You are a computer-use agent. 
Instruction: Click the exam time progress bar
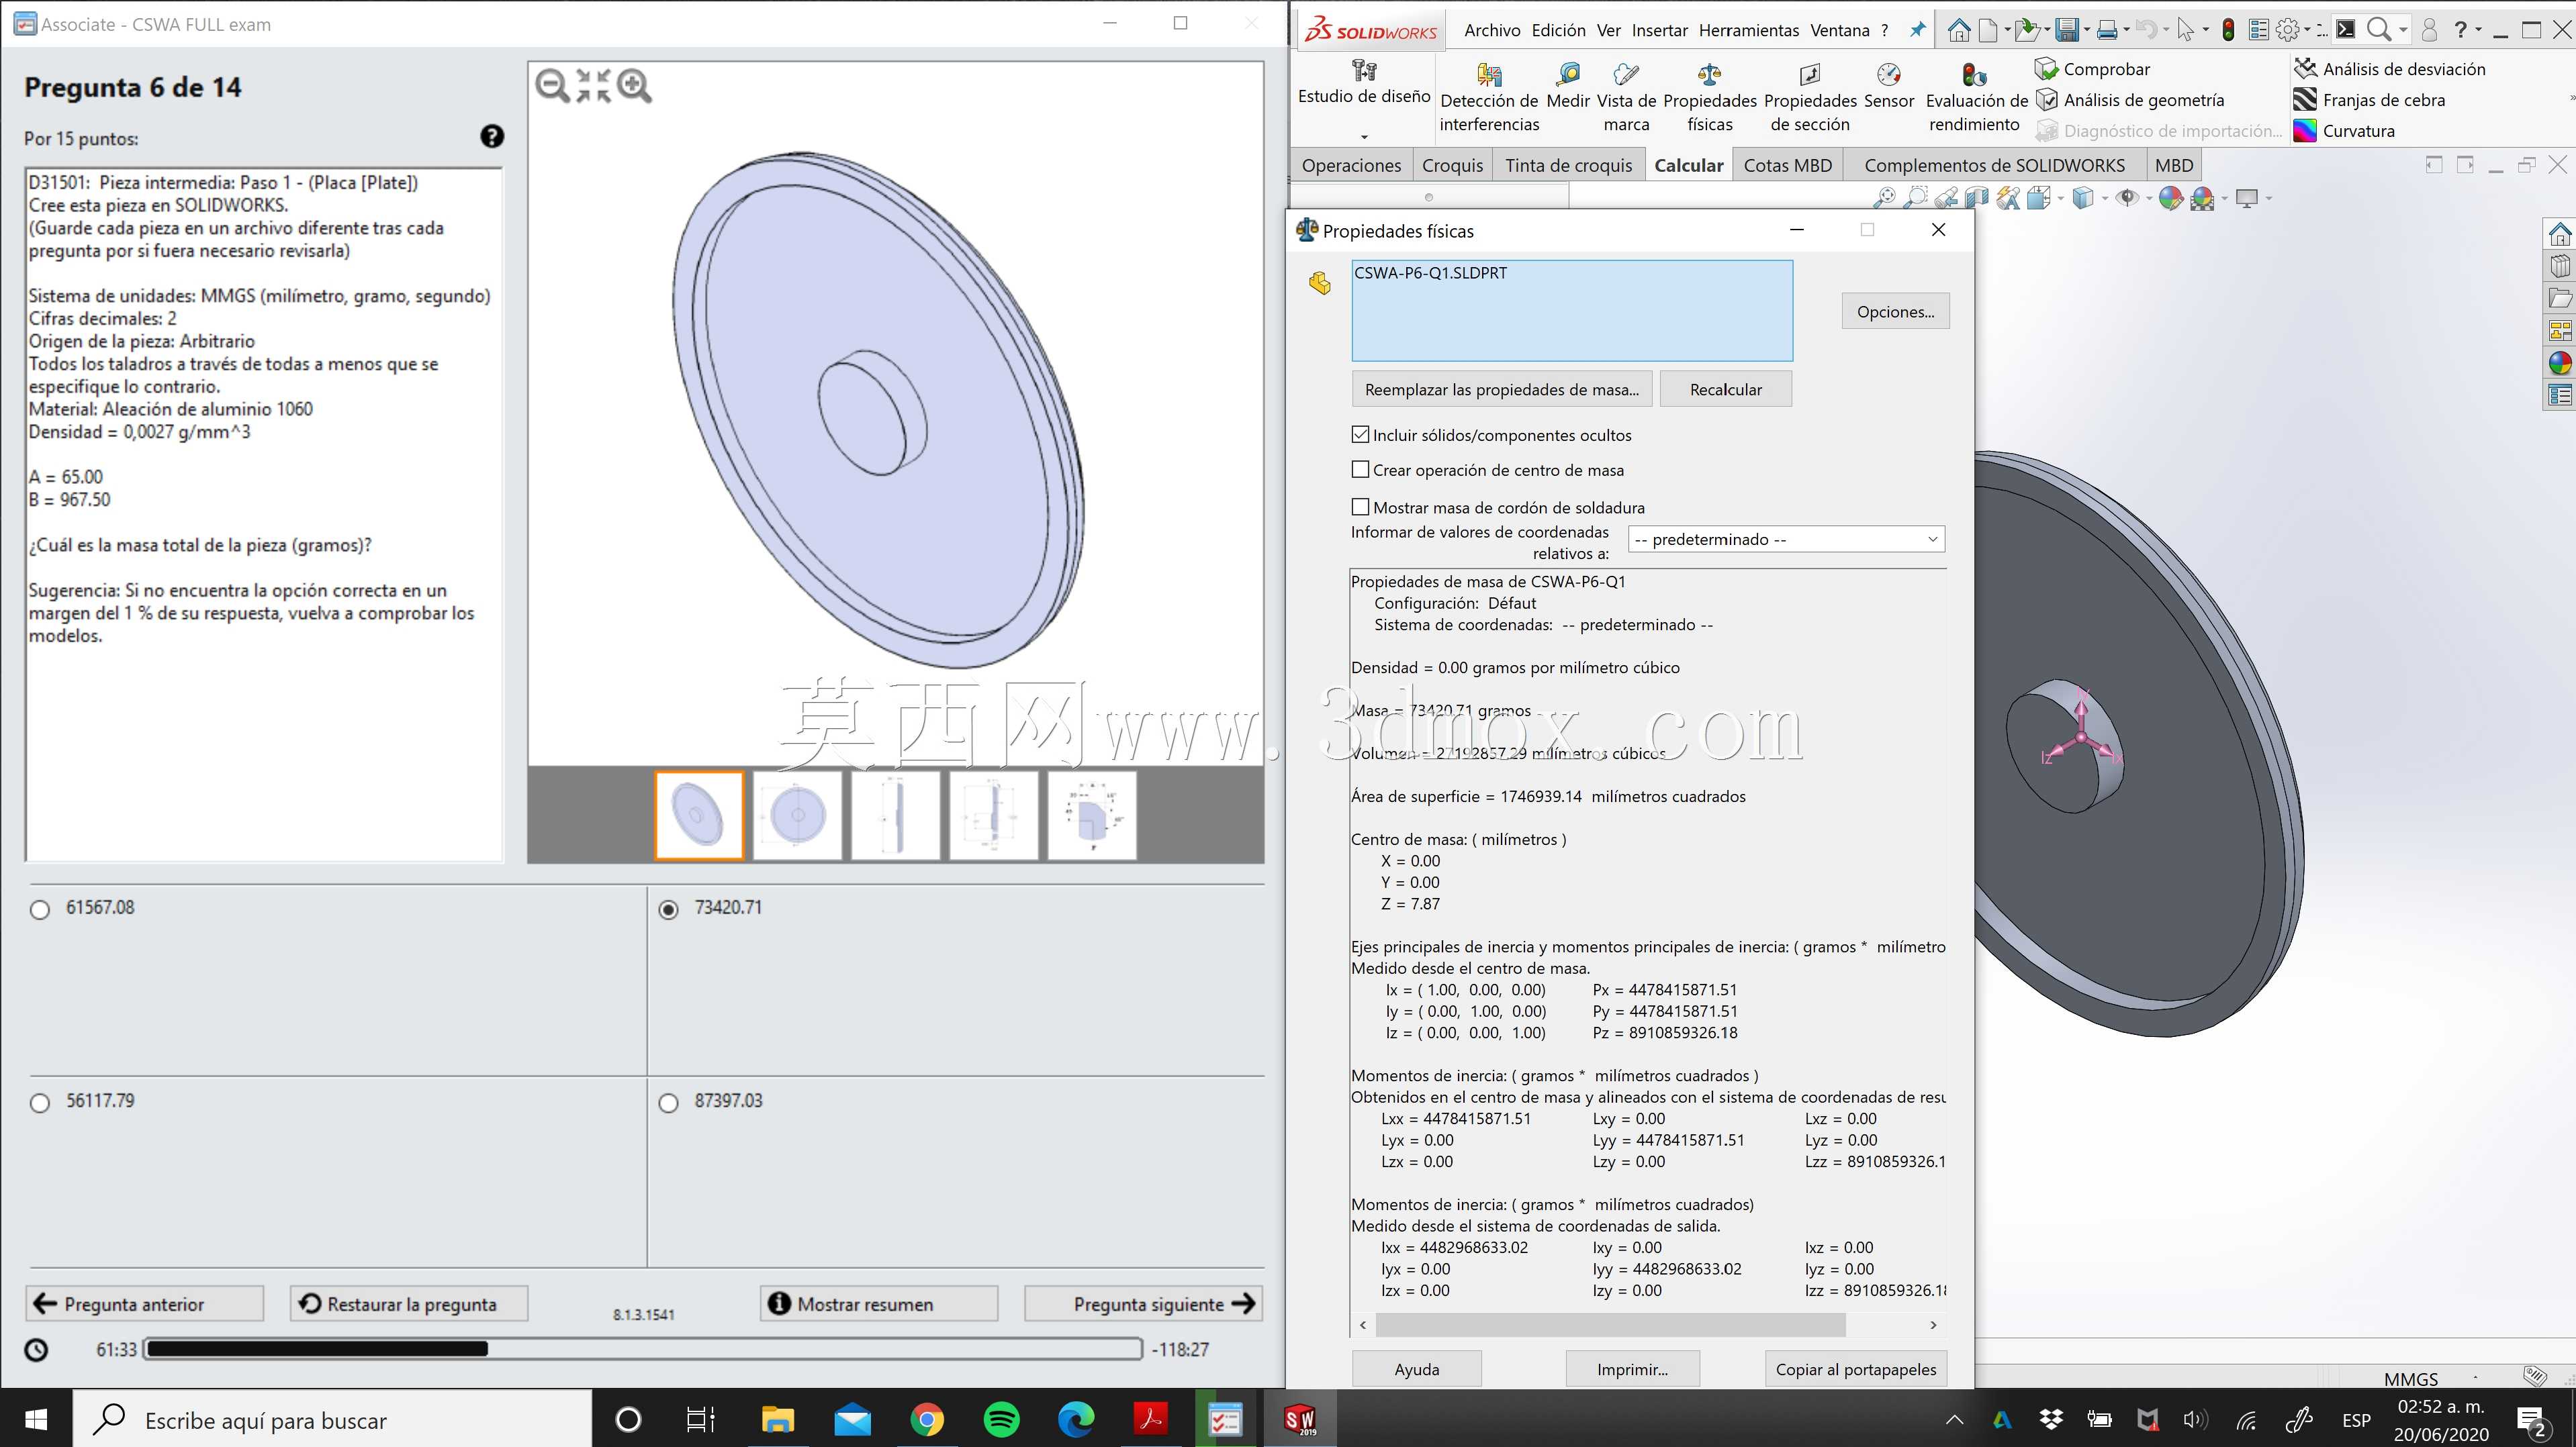(643, 1349)
